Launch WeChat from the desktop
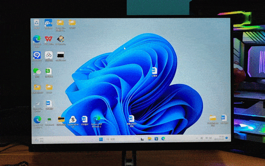265x166 pixels. 36,71
